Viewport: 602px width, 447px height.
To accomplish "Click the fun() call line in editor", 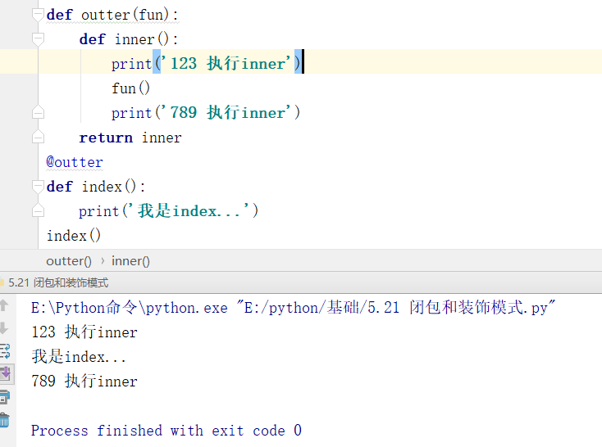I will pyautogui.click(x=130, y=88).
